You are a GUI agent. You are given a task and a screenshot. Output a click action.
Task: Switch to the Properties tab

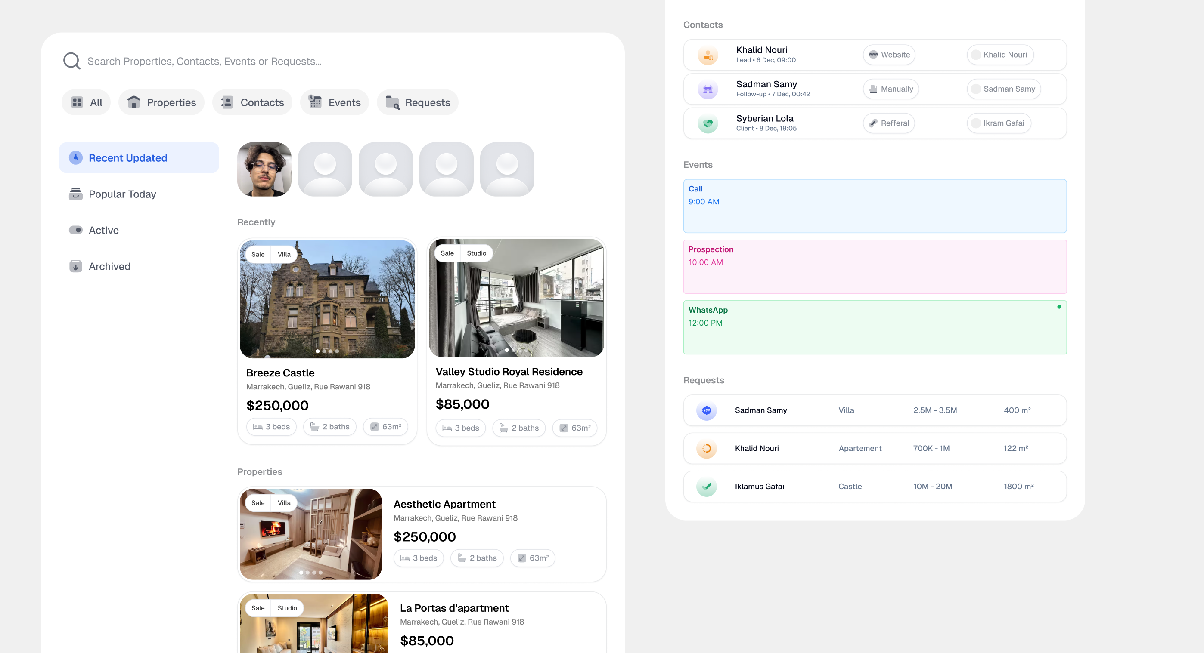[x=161, y=102]
